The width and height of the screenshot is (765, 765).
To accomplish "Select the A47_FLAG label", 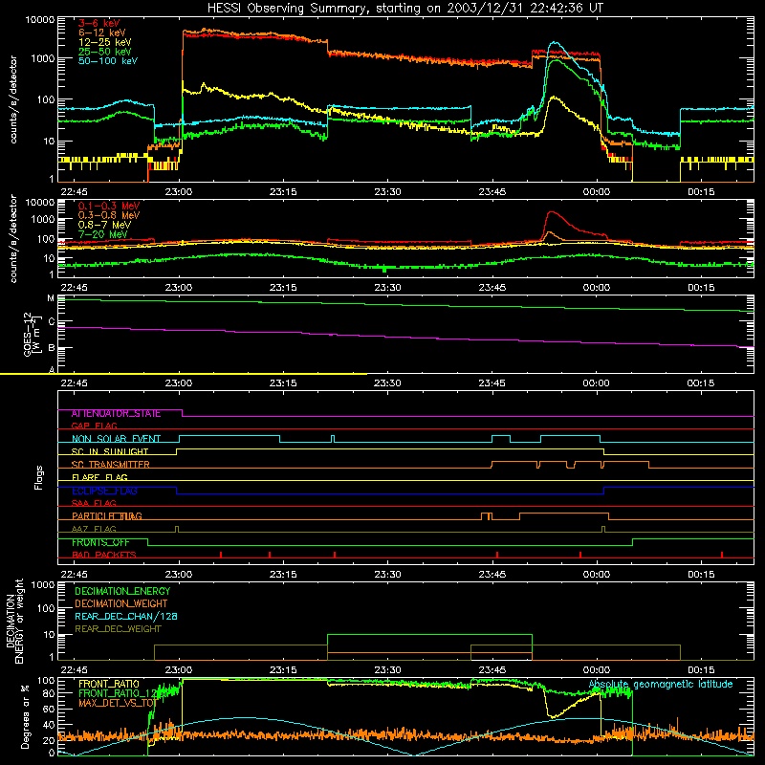I will click(x=94, y=529).
